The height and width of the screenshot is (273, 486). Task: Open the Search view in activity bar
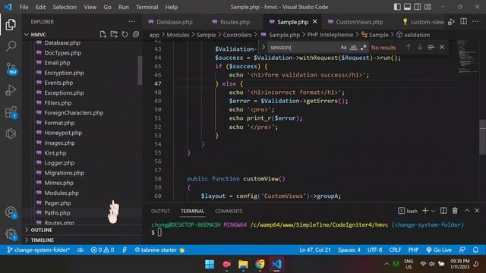pyautogui.click(x=11, y=46)
